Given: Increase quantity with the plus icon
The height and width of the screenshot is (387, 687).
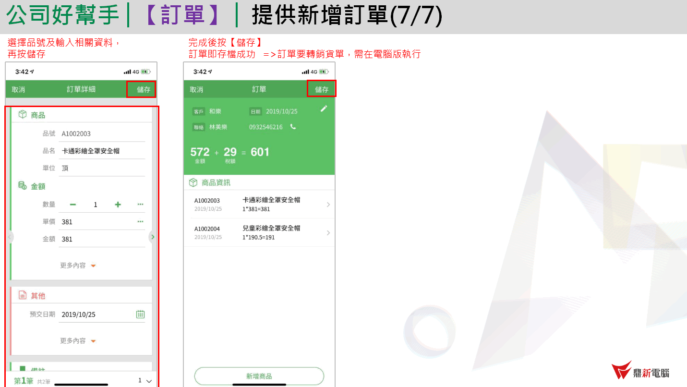Looking at the screenshot, I should pyautogui.click(x=118, y=205).
